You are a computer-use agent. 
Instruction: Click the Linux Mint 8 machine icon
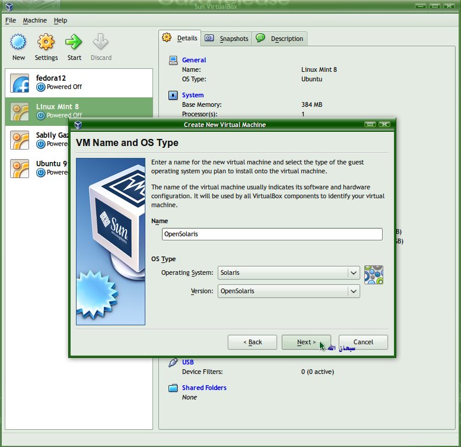20,112
